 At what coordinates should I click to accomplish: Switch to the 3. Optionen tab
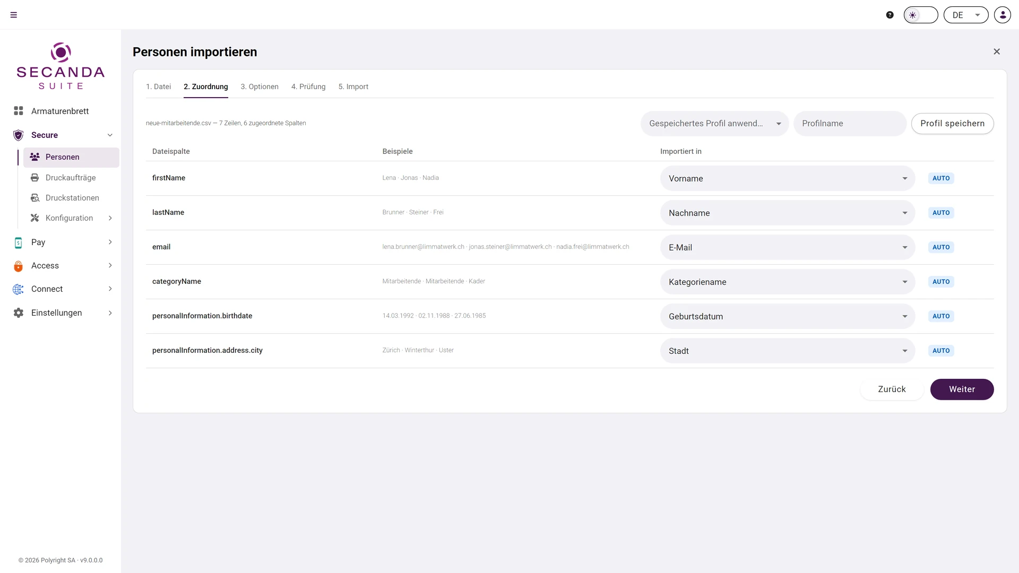coord(260,86)
